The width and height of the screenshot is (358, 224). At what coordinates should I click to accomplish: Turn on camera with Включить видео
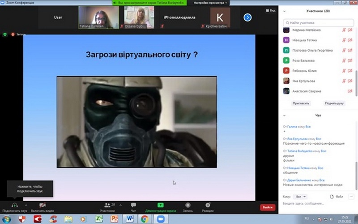coord(42,205)
